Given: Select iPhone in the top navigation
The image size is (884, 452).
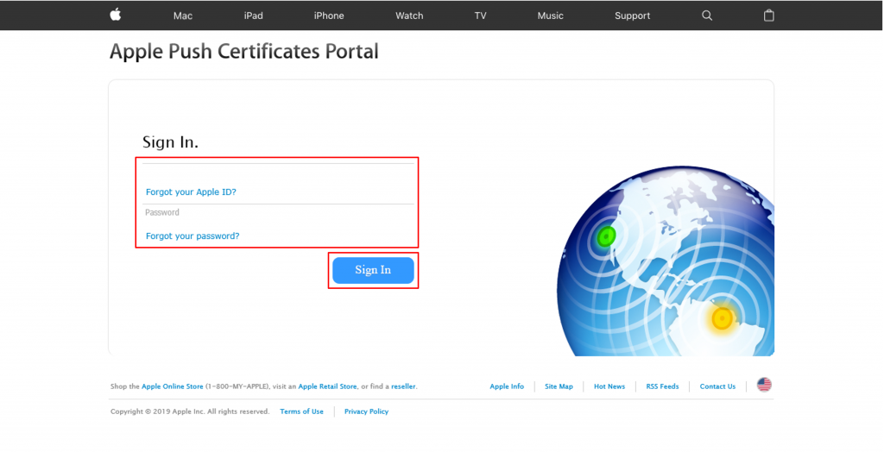Looking at the screenshot, I should [x=329, y=16].
